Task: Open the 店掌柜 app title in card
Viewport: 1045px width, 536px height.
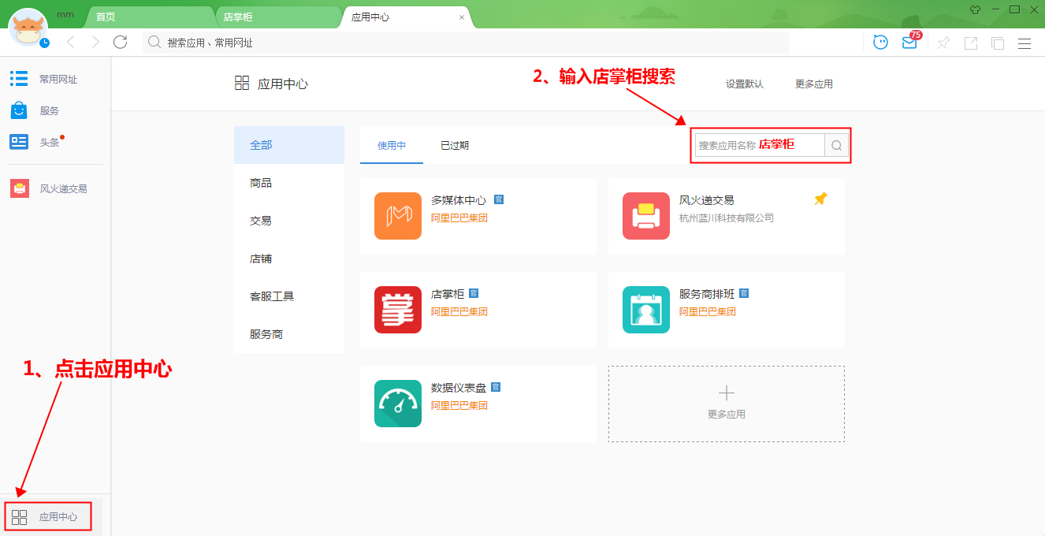Action: (x=448, y=294)
